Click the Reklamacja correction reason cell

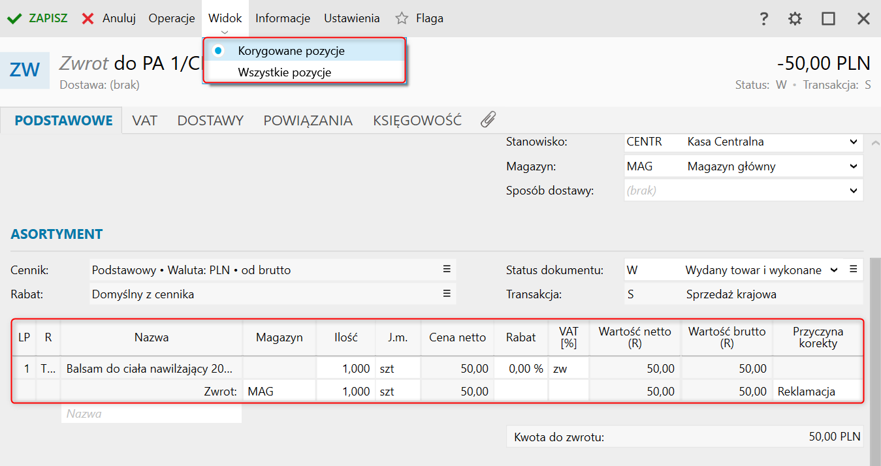click(818, 392)
